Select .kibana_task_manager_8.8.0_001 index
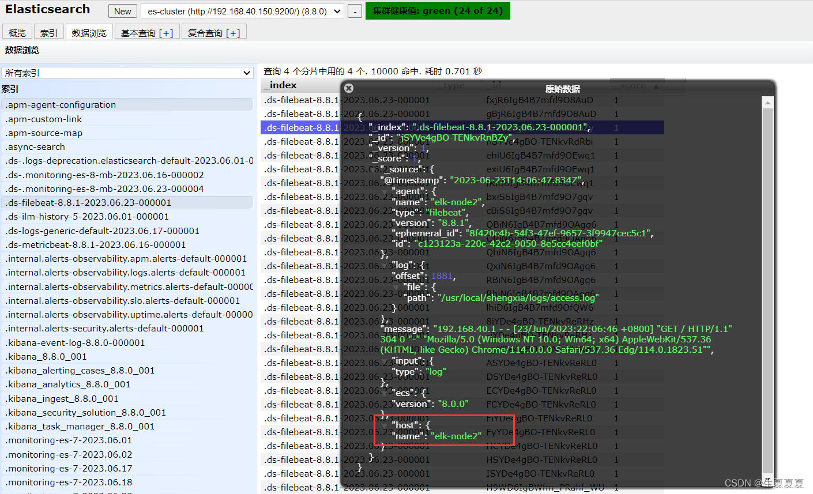The height and width of the screenshot is (494, 813). [x=127, y=426]
